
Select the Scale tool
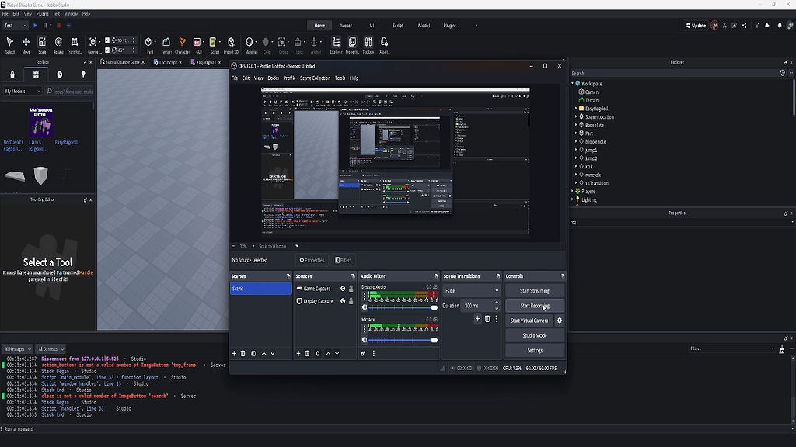coord(40,42)
